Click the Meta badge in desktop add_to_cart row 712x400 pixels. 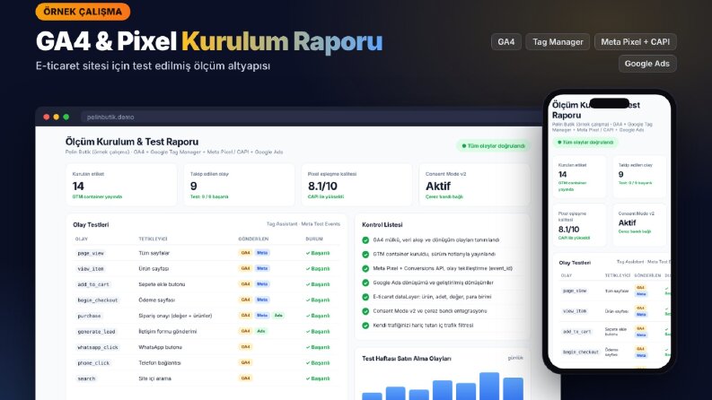(262, 284)
